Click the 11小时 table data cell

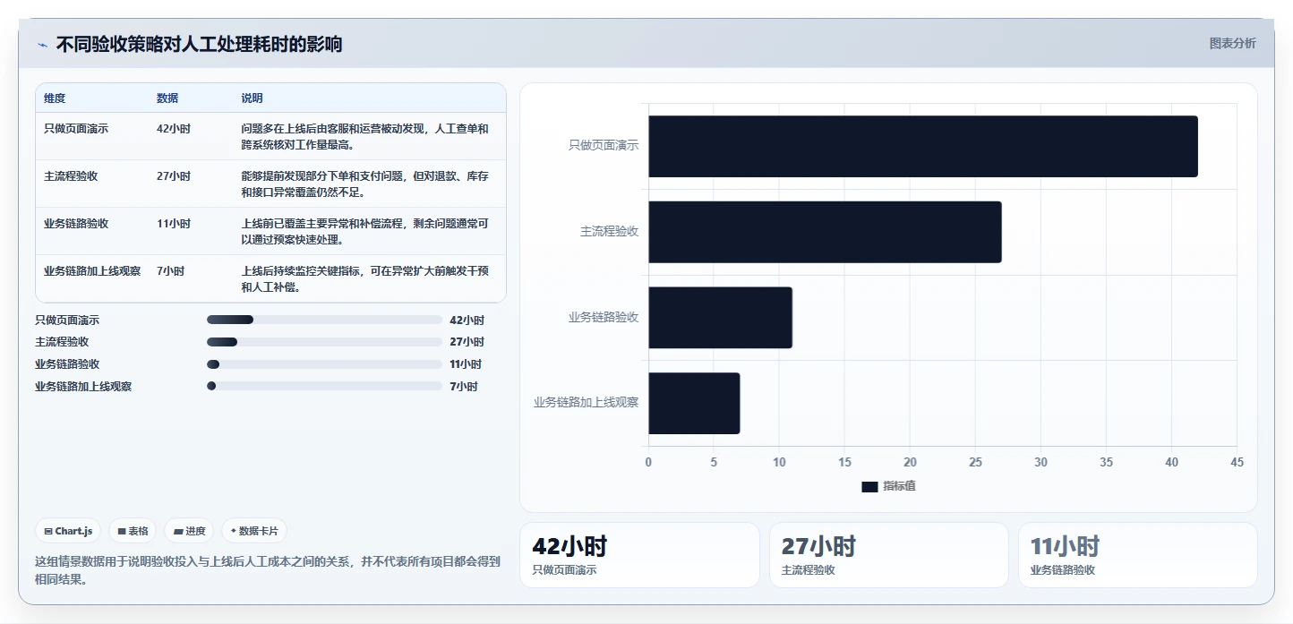[x=174, y=224]
